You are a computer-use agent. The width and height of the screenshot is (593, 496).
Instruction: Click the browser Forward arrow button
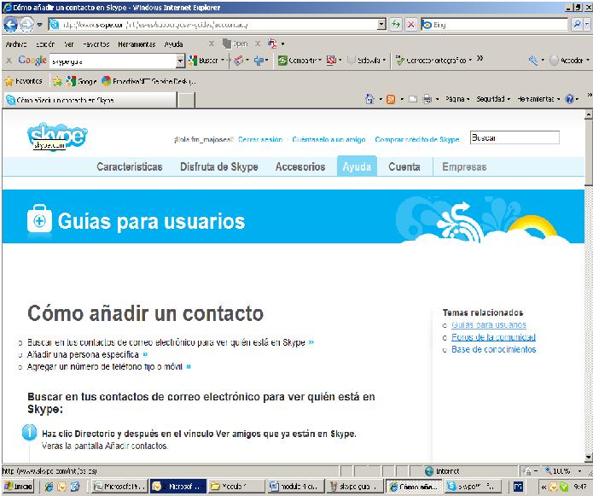click(26, 25)
